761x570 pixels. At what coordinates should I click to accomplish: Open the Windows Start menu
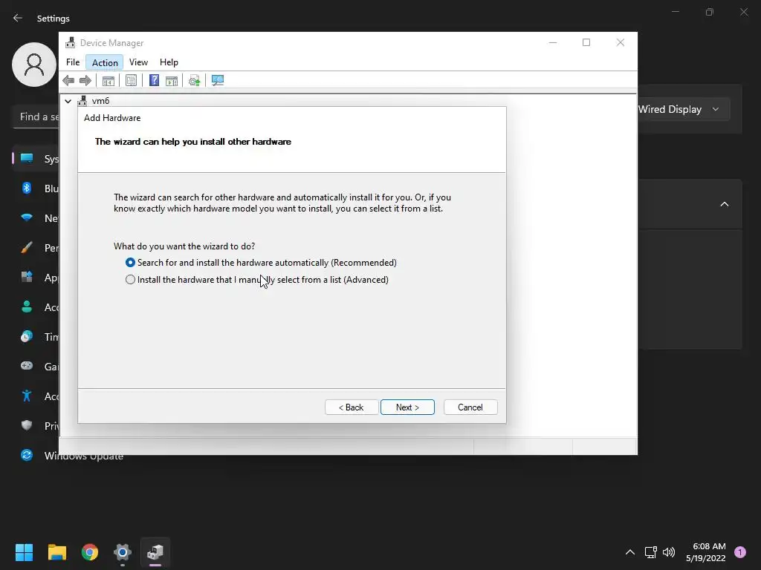[24, 552]
